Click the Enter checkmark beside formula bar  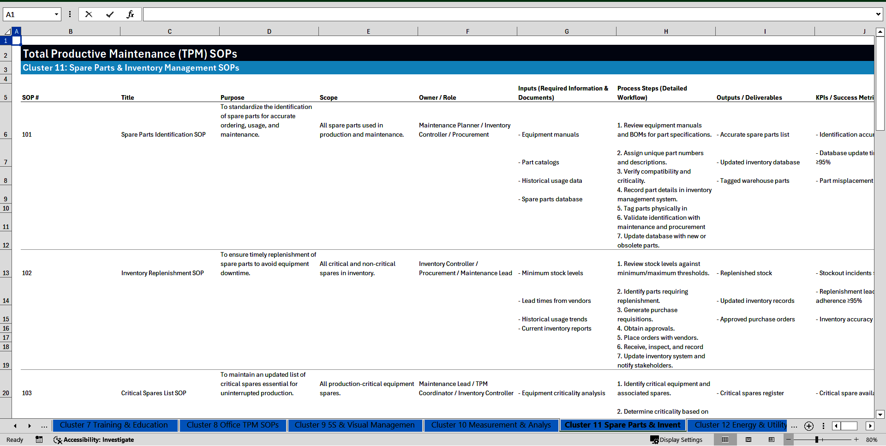(x=110, y=14)
